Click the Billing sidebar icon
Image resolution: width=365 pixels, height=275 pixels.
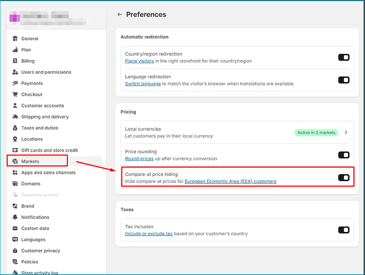(15, 61)
